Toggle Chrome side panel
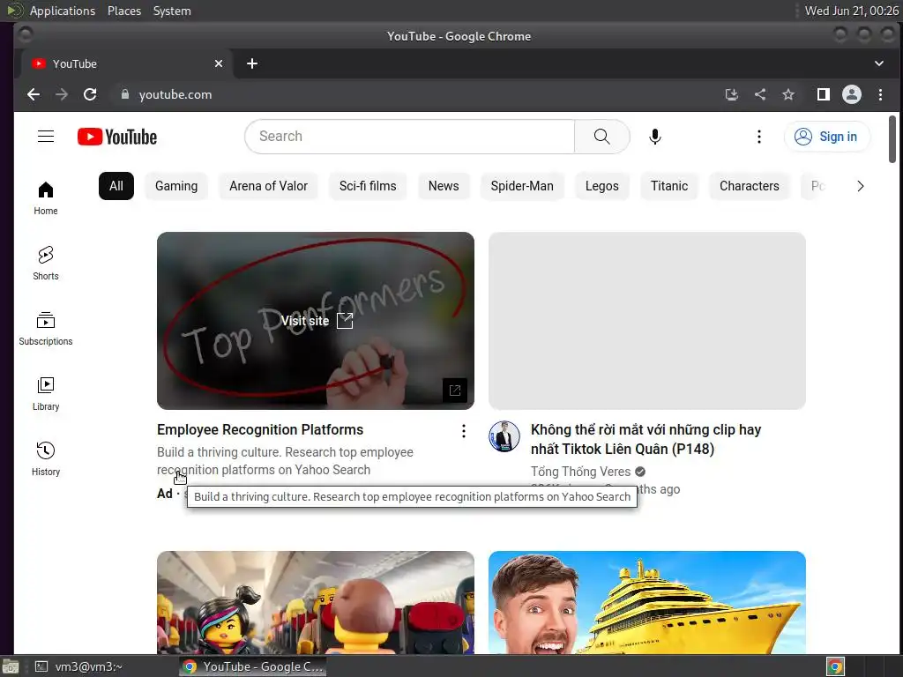903x677 pixels. click(824, 94)
